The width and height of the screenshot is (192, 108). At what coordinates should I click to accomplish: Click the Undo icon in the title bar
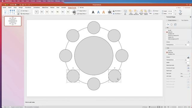coord(25,5)
